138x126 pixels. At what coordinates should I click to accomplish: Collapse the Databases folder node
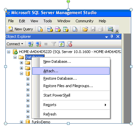click(x=15, y=57)
